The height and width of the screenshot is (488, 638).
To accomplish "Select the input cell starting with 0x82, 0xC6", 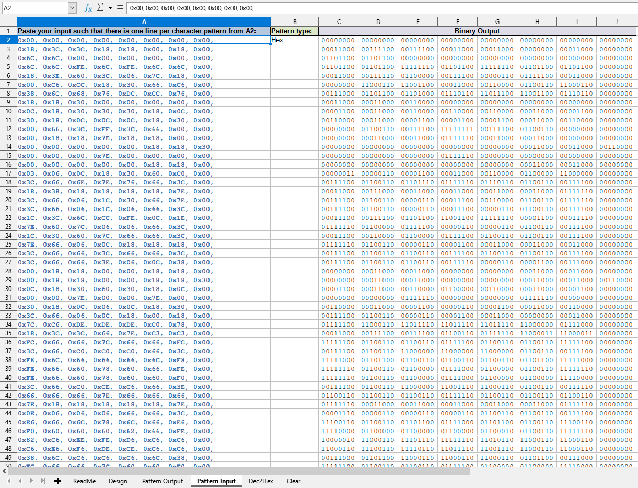I will (144, 439).
